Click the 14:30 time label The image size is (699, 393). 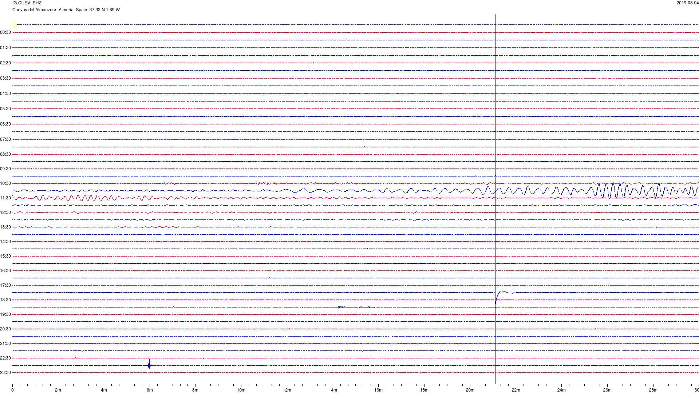coord(5,242)
